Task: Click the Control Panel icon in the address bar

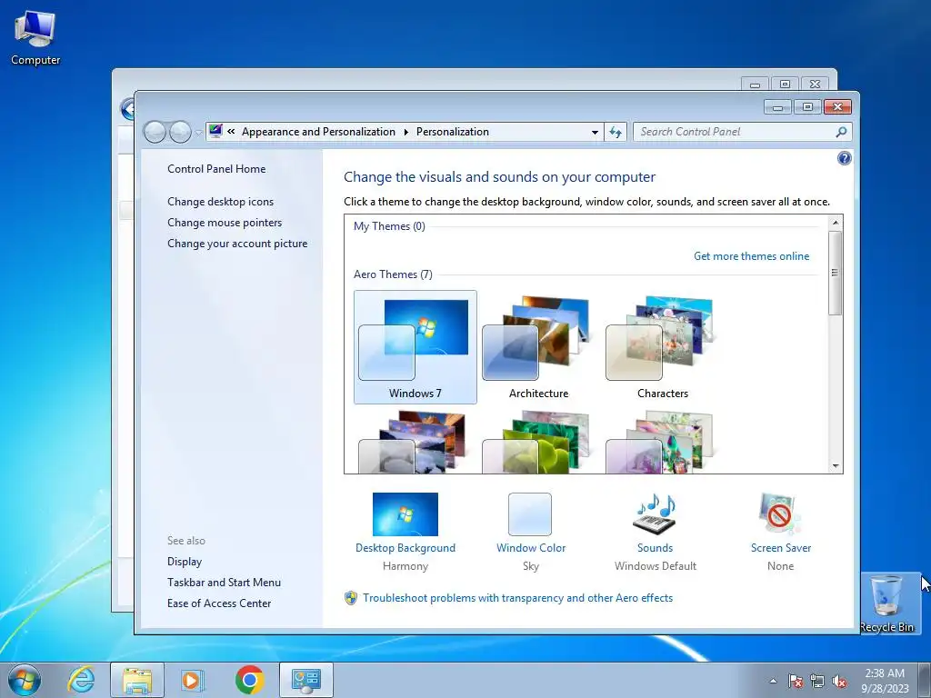Action: [215, 131]
